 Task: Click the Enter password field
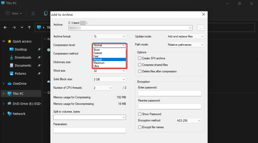tap(170, 94)
